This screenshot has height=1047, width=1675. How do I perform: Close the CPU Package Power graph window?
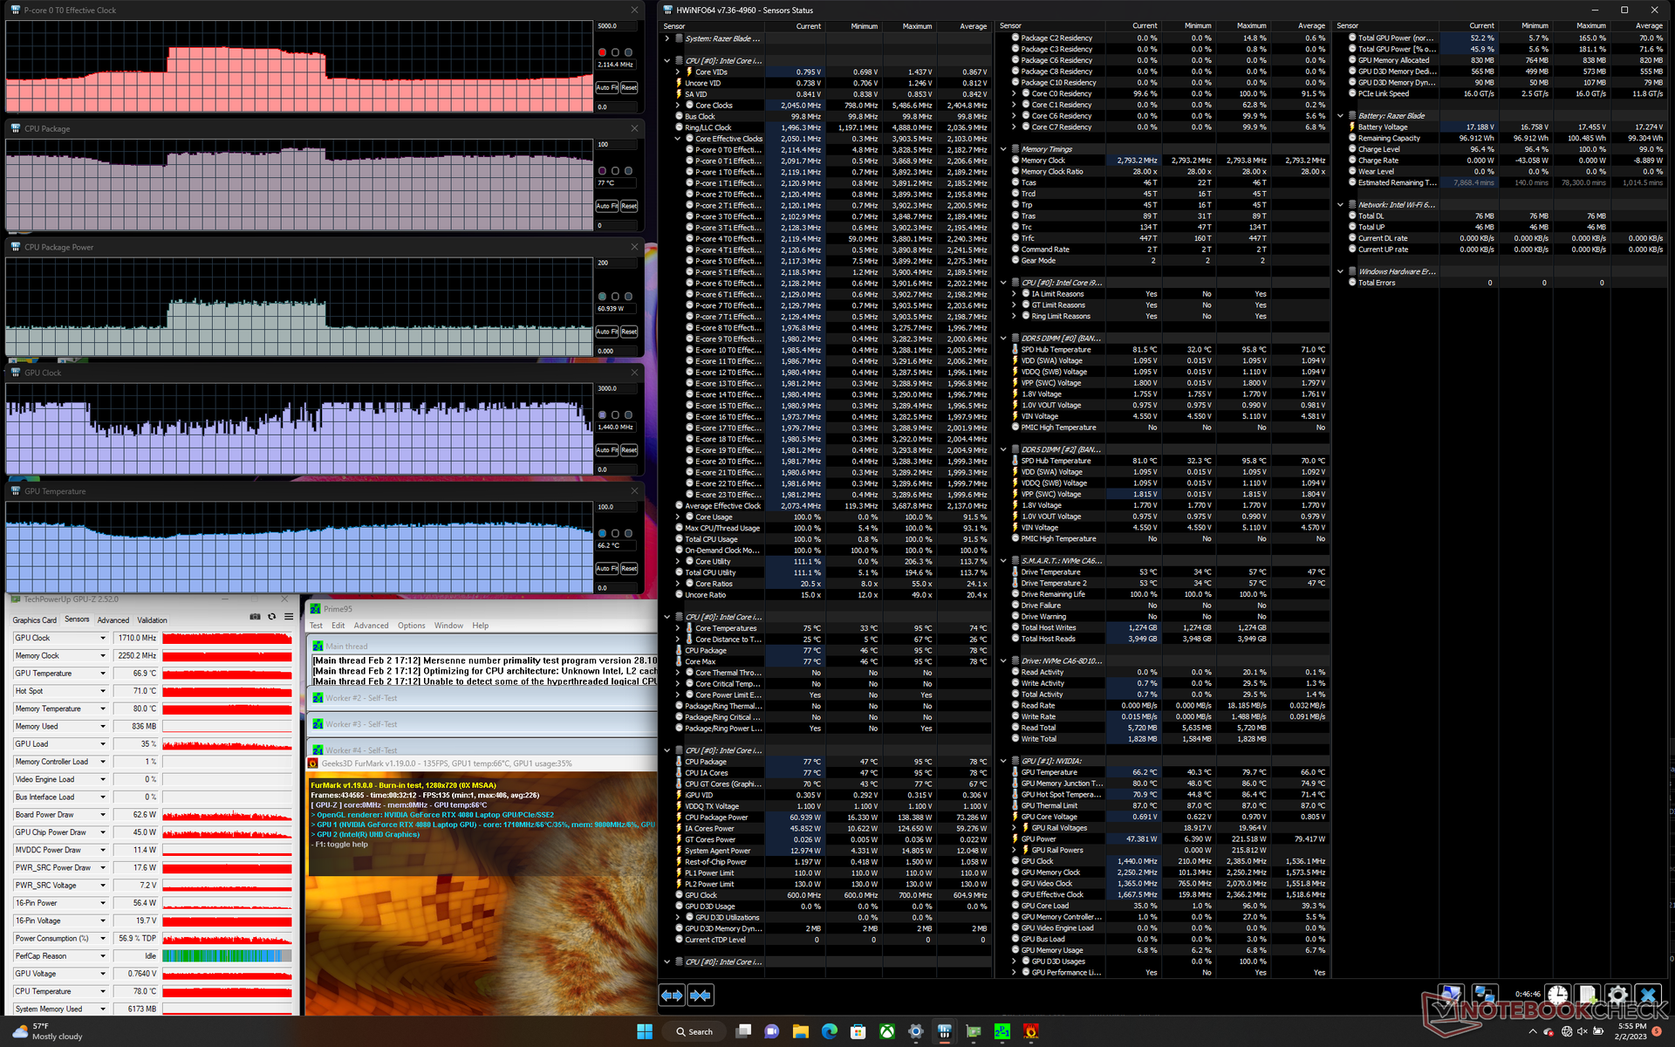pyautogui.click(x=634, y=247)
